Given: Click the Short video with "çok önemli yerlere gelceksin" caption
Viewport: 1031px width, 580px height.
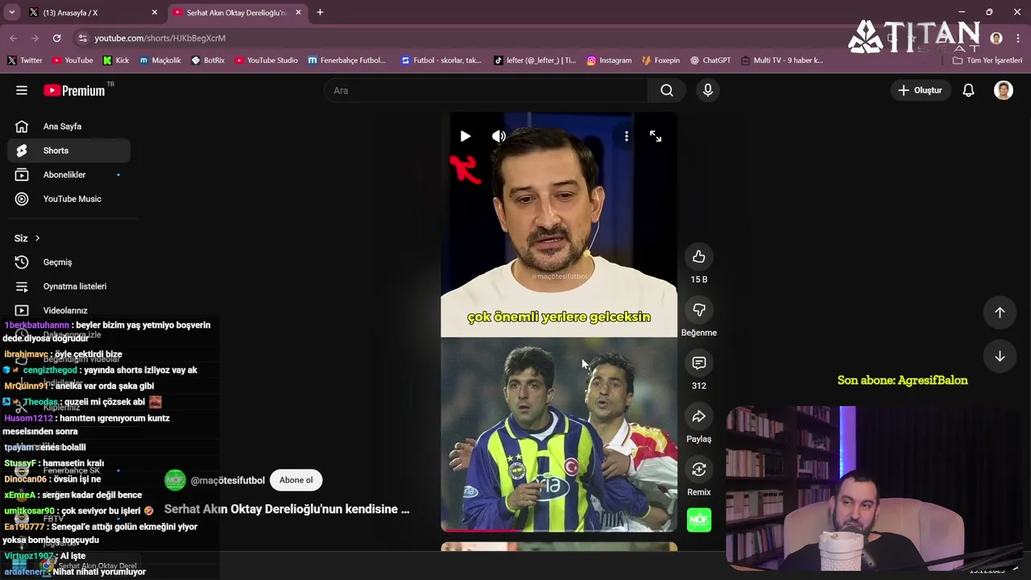Looking at the screenshot, I should click(559, 322).
